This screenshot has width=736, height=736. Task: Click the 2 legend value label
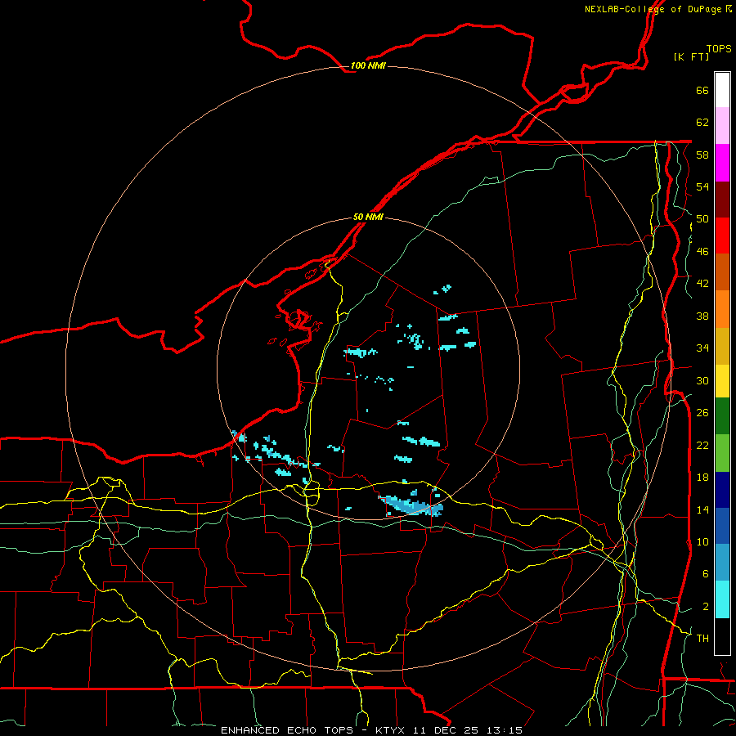pos(705,607)
